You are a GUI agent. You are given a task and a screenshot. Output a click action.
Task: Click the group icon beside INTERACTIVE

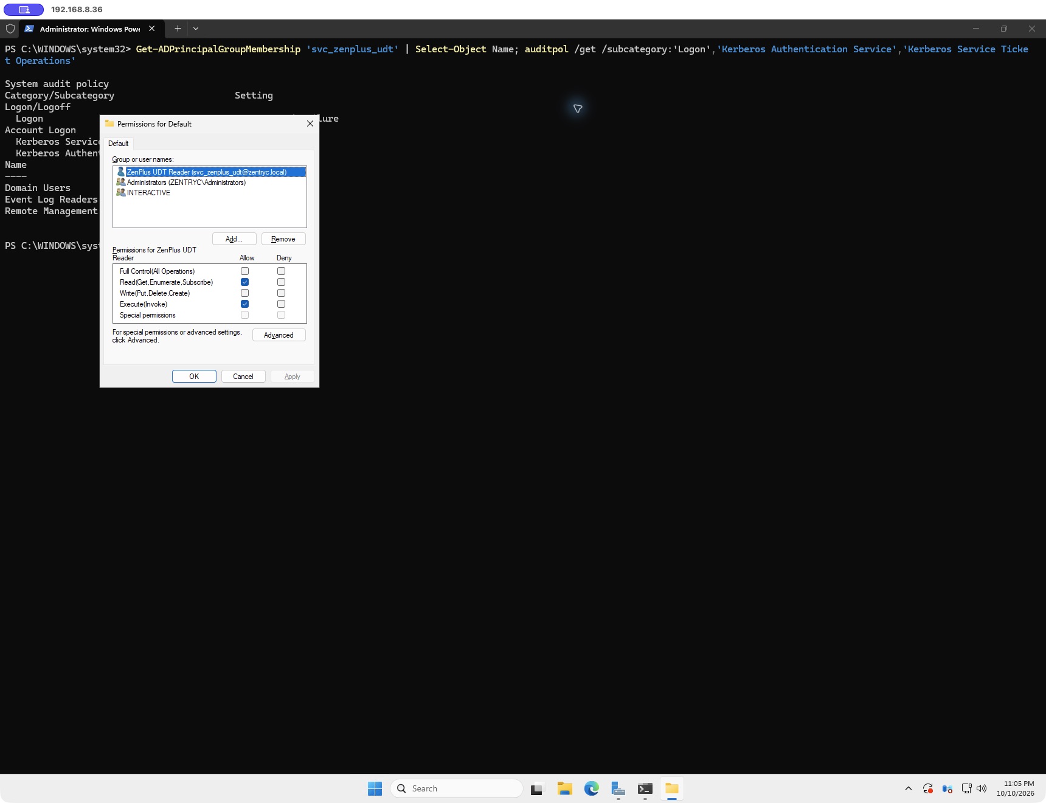[x=120, y=193]
